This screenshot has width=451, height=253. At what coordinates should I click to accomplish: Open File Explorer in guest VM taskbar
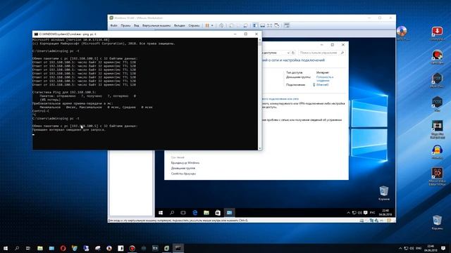206,212
